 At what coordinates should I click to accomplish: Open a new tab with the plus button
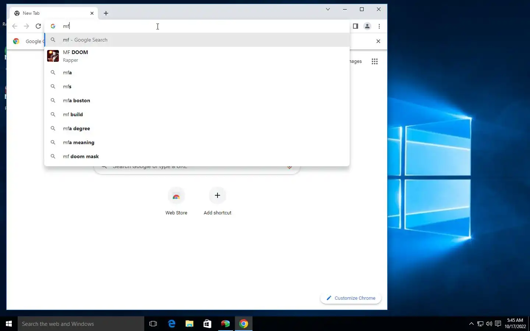106,13
